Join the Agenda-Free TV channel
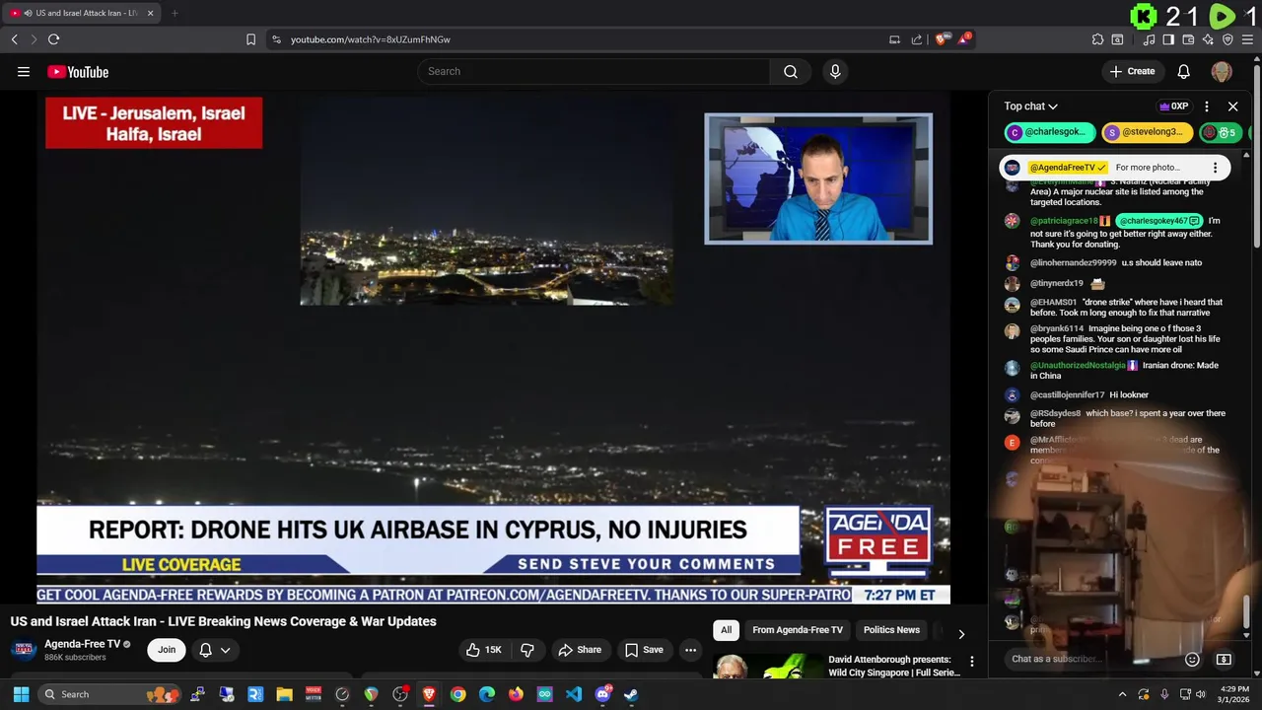The width and height of the screenshot is (1262, 710). pos(167,650)
